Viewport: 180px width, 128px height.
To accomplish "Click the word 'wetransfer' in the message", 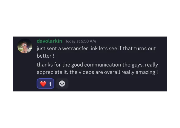I will click(x=75, y=48).
